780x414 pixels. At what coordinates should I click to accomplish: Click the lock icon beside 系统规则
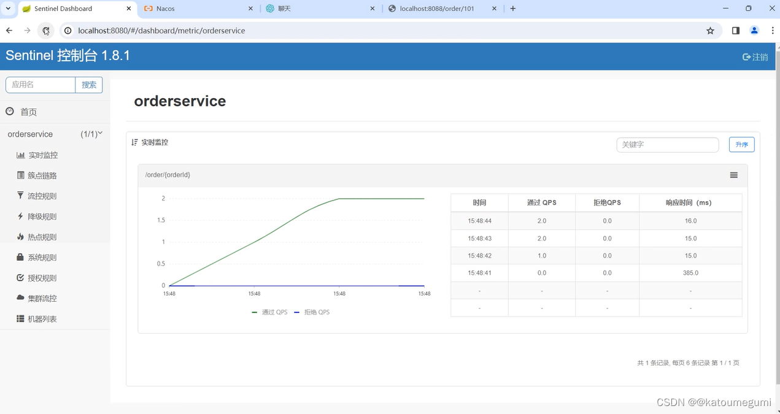[x=20, y=257]
